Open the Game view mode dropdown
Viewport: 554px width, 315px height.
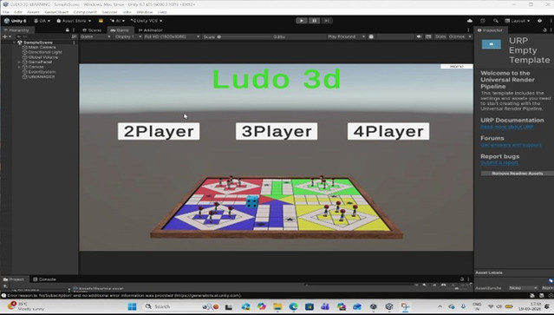point(95,36)
